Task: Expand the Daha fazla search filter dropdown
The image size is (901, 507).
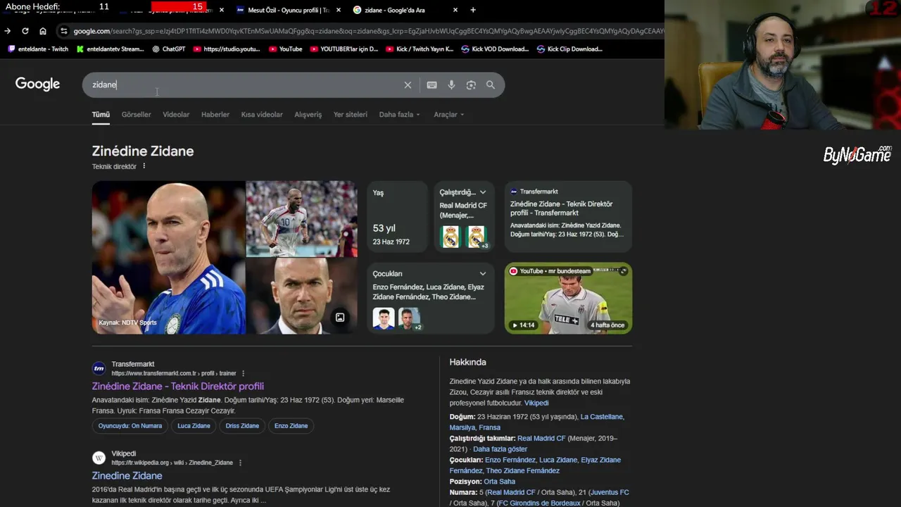Action: pyautogui.click(x=399, y=115)
